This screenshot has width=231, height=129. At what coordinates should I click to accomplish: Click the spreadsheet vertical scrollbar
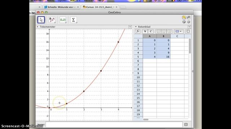coord(190,46)
